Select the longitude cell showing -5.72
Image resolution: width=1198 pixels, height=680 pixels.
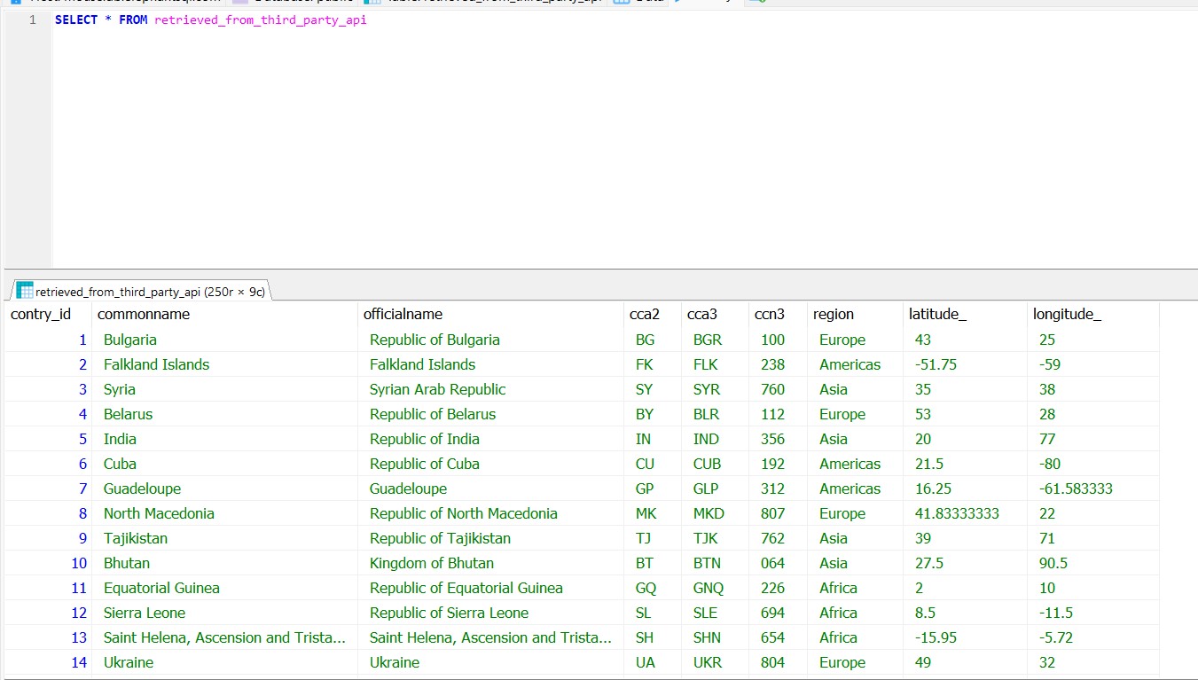point(1092,637)
